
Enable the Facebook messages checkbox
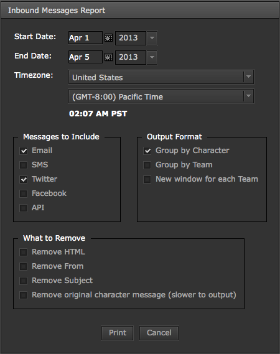pyautogui.click(x=24, y=193)
